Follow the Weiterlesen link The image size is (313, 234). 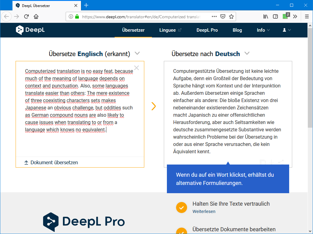coord(204,211)
